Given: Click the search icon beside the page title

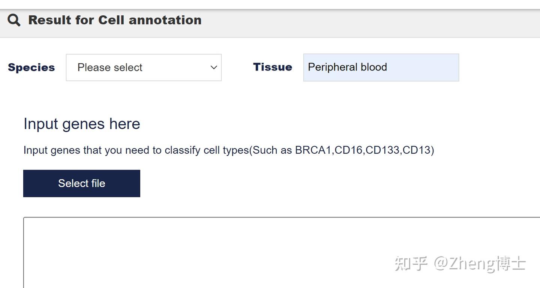Looking at the screenshot, I should (13, 20).
